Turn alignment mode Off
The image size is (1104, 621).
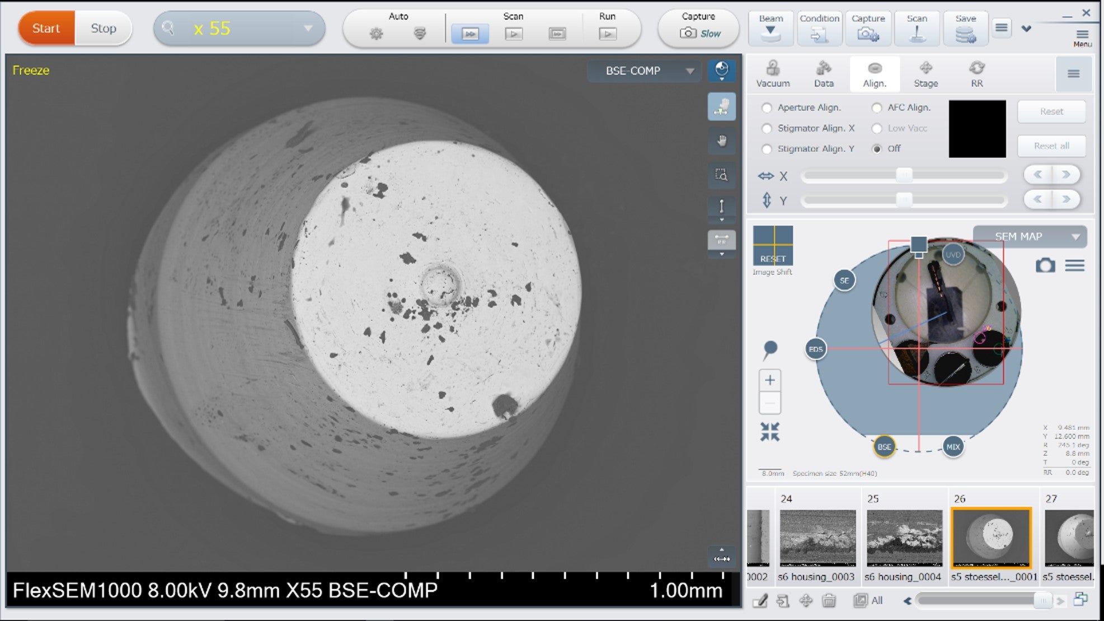876,149
